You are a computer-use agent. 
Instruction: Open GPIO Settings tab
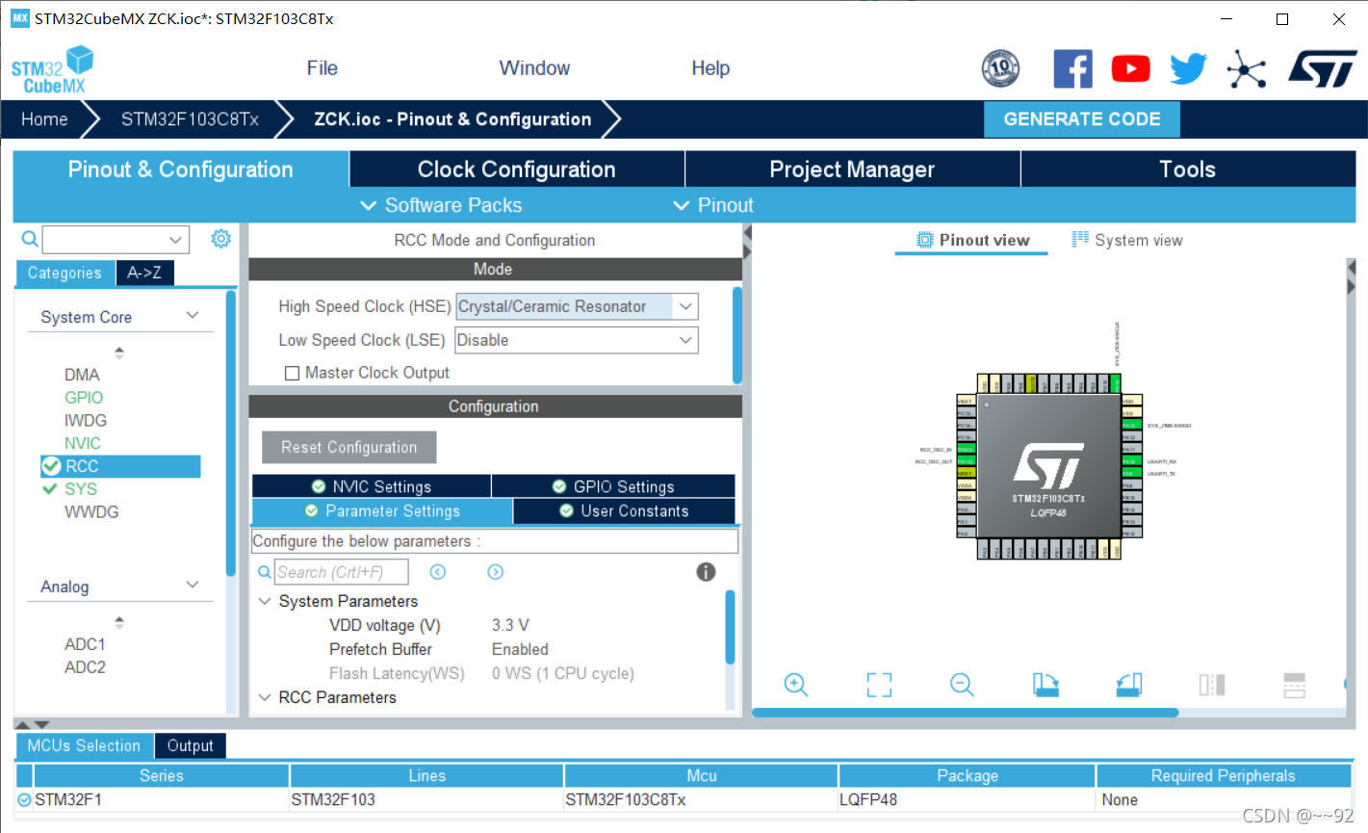click(613, 486)
